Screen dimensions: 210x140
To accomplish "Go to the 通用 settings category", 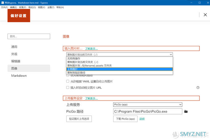I will click(x=29, y=47).
